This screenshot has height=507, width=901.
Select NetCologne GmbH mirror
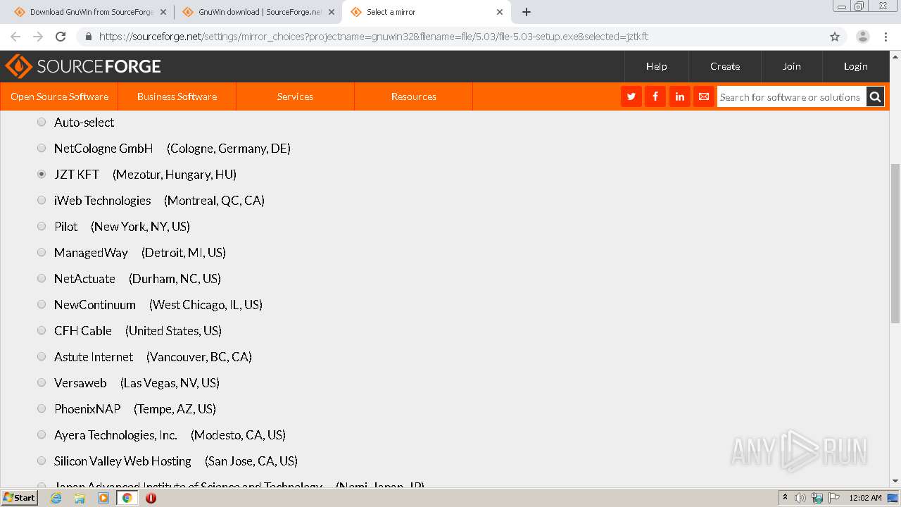pyautogui.click(x=42, y=148)
